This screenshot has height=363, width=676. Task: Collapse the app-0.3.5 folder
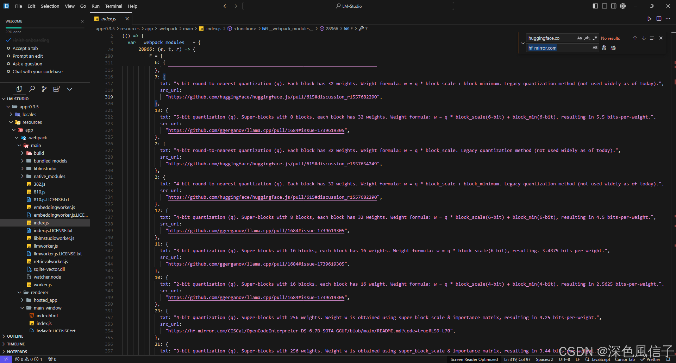pyautogui.click(x=29, y=107)
